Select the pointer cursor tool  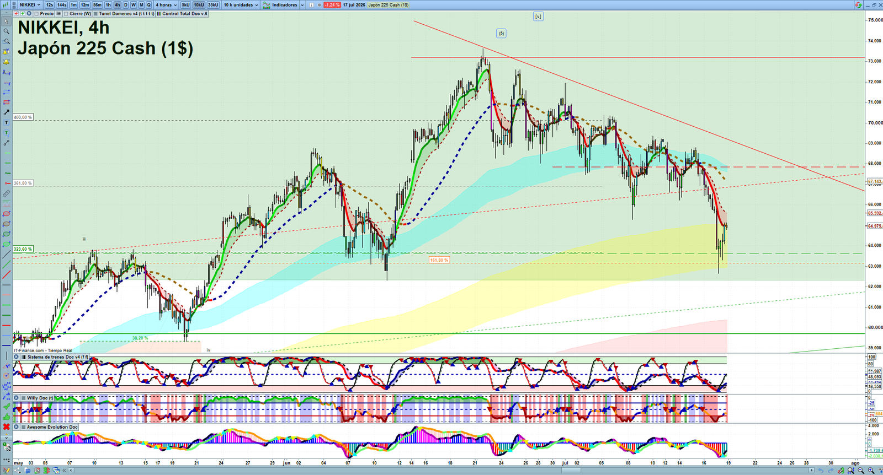coord(7,21)
